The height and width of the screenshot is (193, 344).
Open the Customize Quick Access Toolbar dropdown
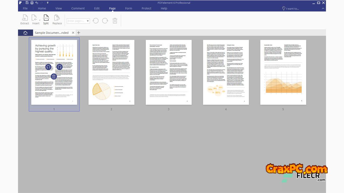(x=48, y=3)
